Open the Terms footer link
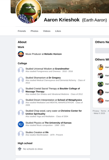 pyautogui.click(x=103, y=111)
